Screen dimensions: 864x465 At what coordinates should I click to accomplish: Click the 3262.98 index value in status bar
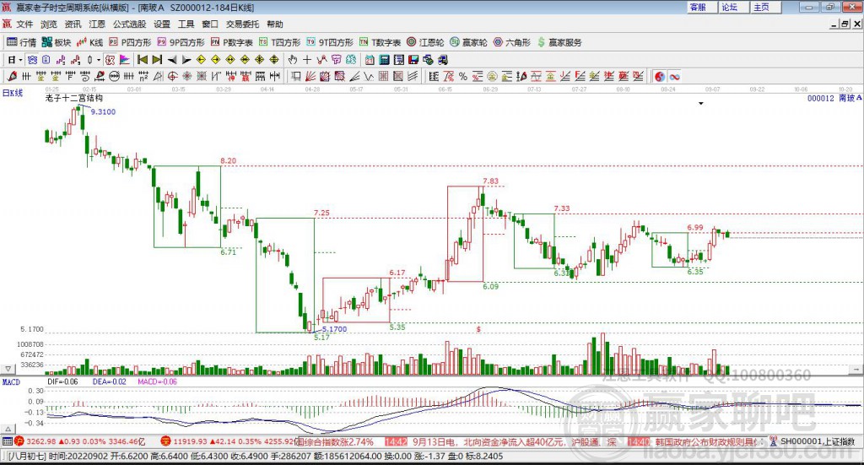point(40,441)
